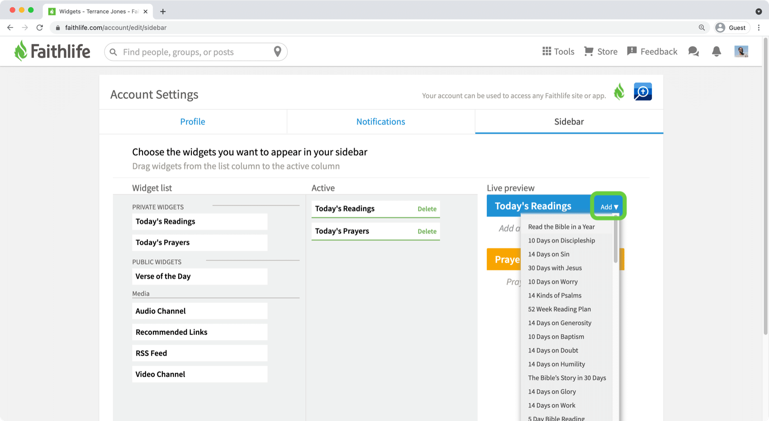Open the Tools grid menu
The height and width of the screenshot is (421, 769).
pos(558,51)
